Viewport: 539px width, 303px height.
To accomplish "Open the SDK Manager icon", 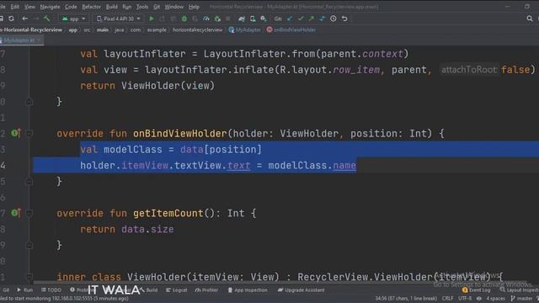I will (264, 19).
